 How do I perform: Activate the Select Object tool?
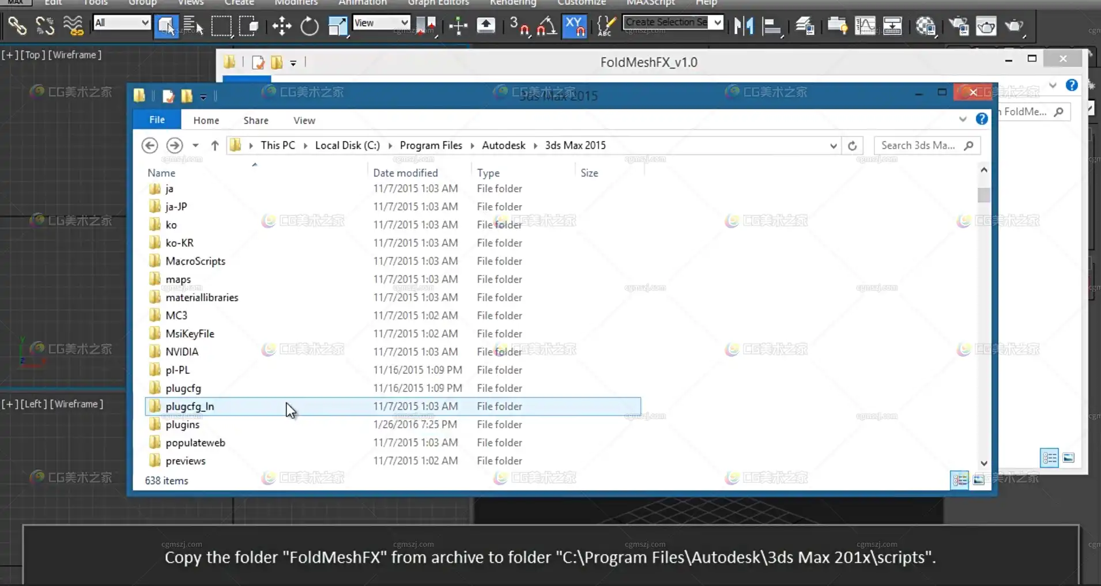click(x=166, y=26)
